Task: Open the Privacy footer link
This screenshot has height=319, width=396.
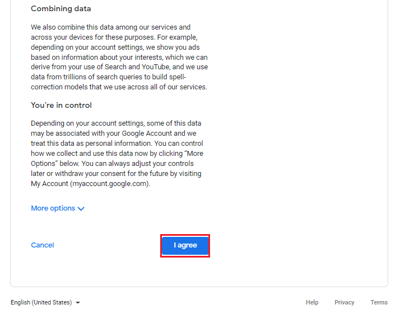Action: tap(344, 302)
